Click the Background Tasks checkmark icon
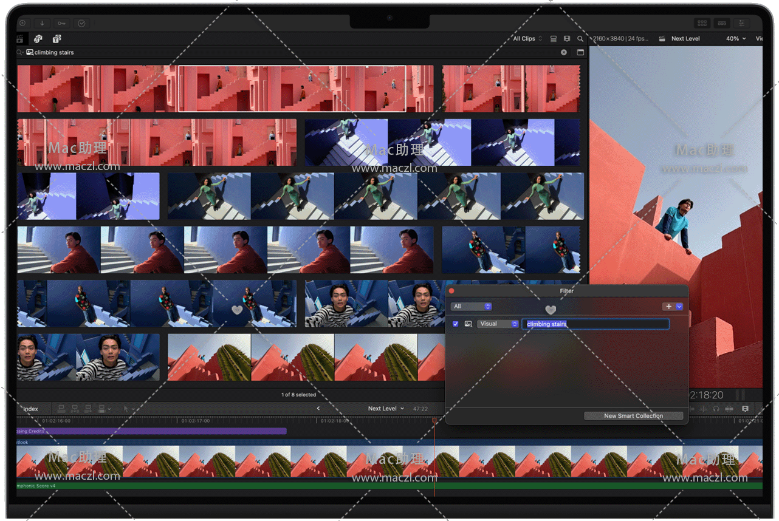Image resolution: width=779 pixels, height=521 pixels. pos(81,23)
